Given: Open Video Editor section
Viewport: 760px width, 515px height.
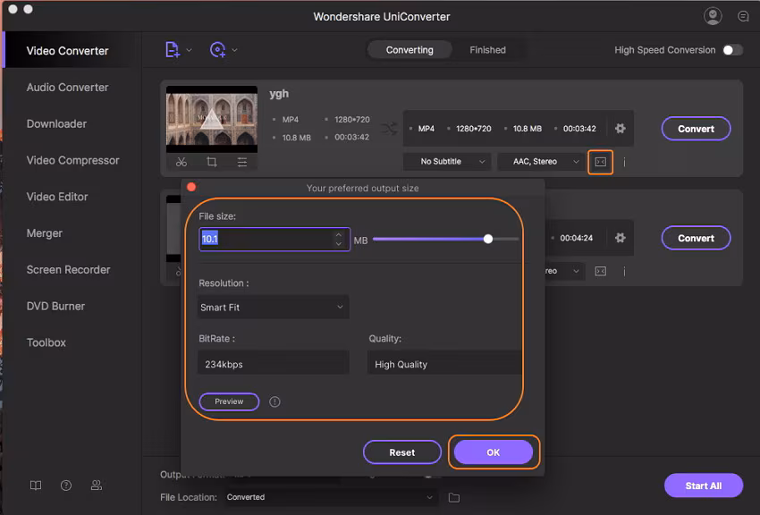Looking at the screenshot, I should [57, 197].
